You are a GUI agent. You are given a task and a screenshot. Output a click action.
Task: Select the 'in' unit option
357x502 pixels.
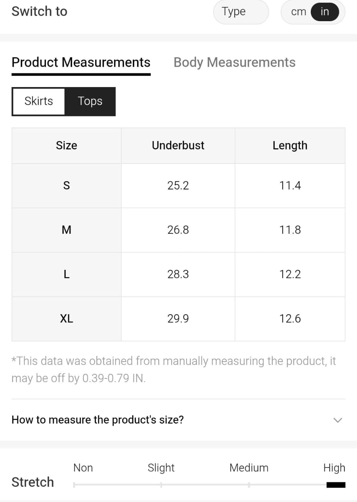click(324, 12)
